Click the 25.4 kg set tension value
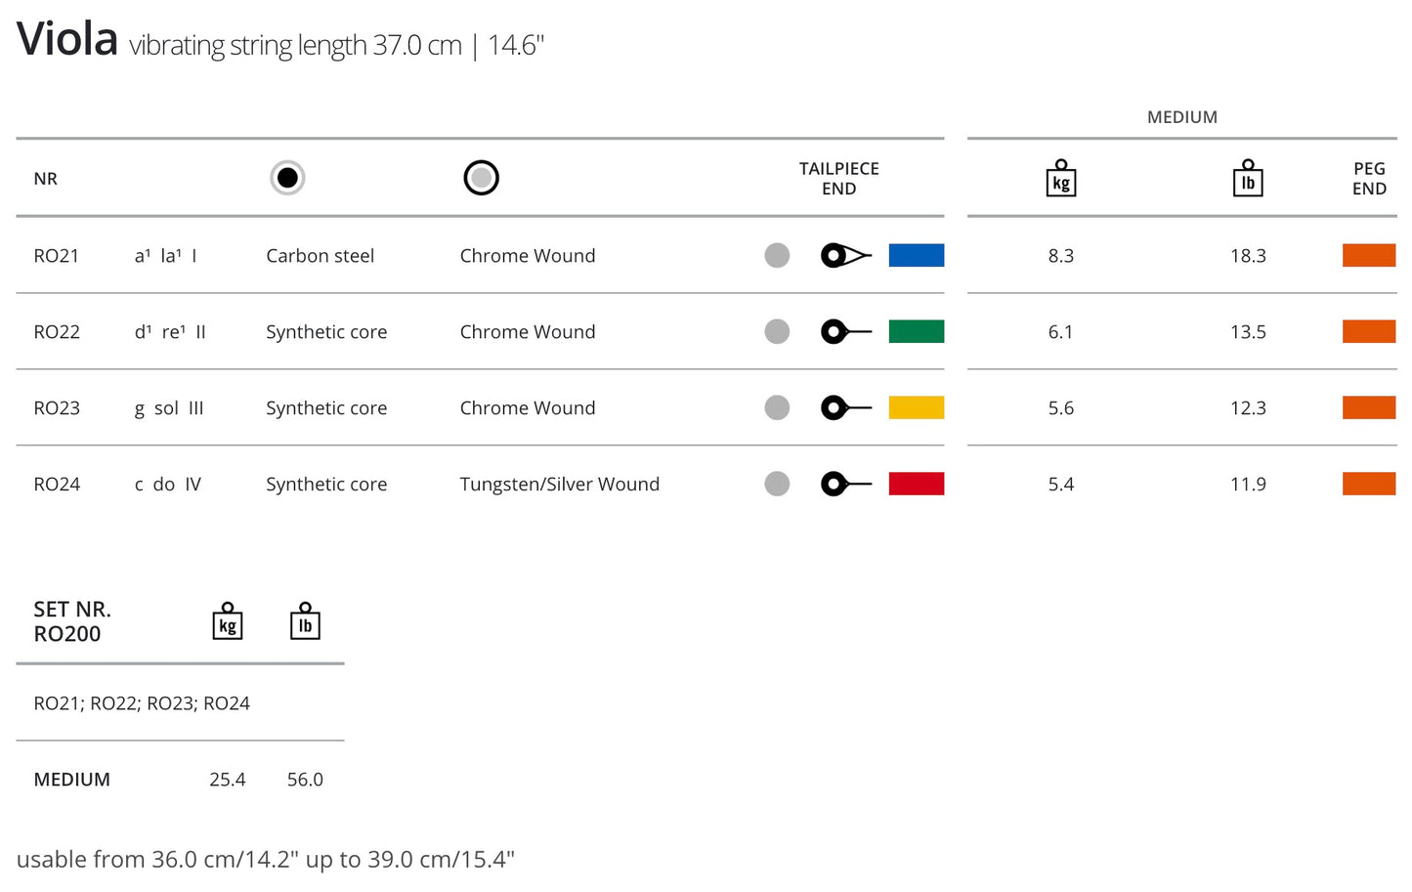Image resolution: width=1412 pixels, height=892 pixels. coord(227,780)
